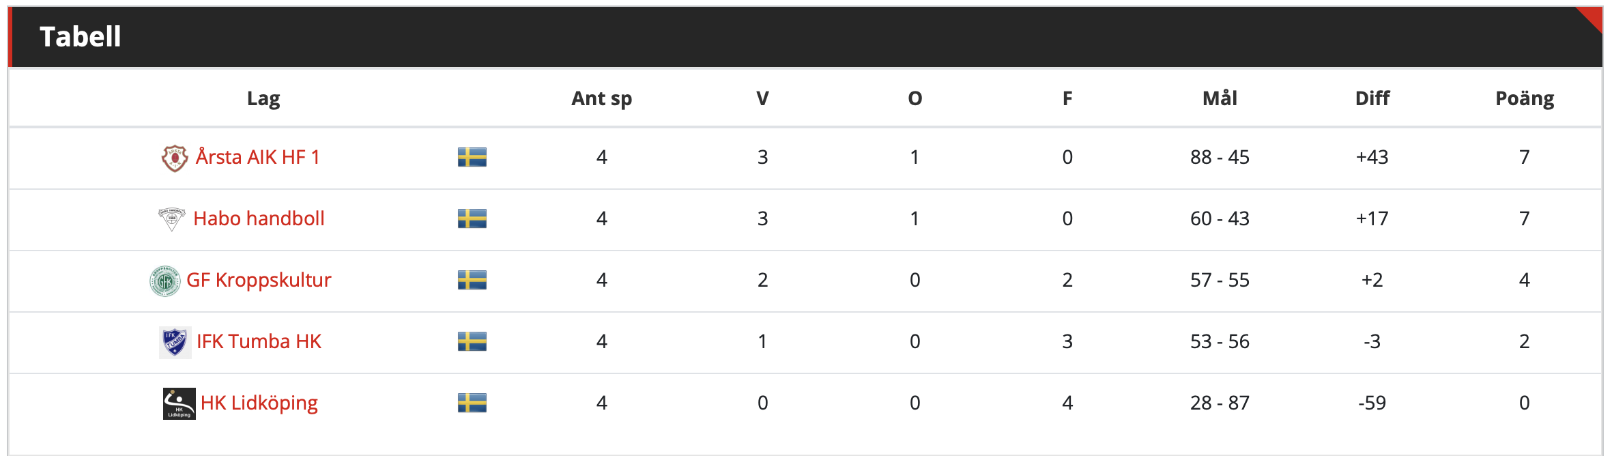This screenshot has width=1612, height=456.
Task: Click Swedish flag next to Habo handboll
Action: pos(472,218)
